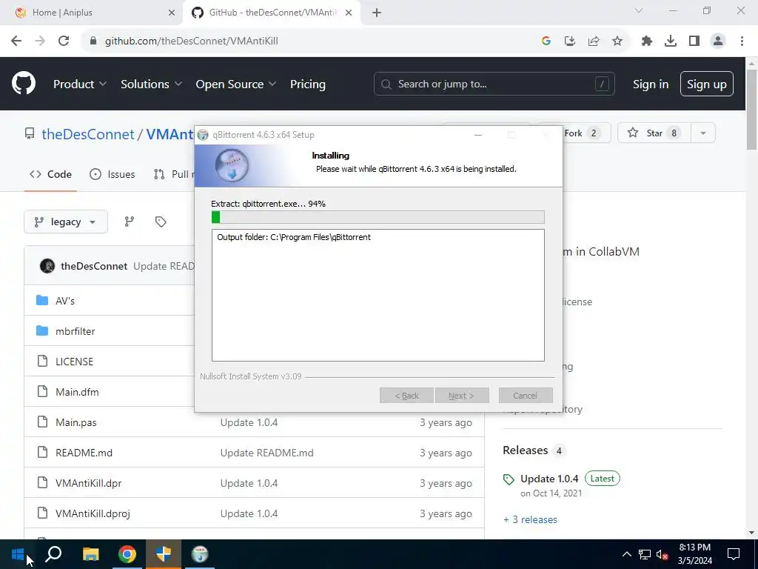Expand the Open Source menu

click(x=236, y=84)
